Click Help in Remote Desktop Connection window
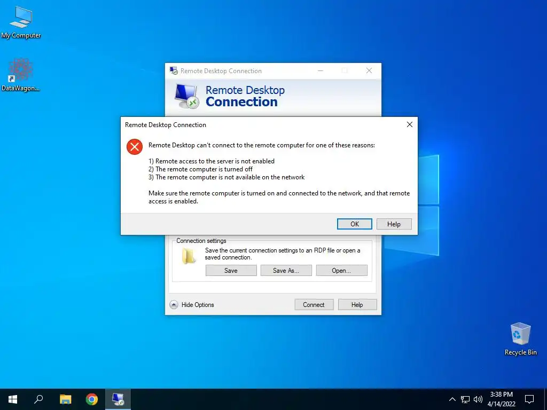 click(x=357, y=304)
